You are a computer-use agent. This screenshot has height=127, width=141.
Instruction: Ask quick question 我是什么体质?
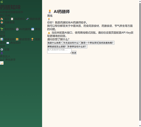(55, 43)
